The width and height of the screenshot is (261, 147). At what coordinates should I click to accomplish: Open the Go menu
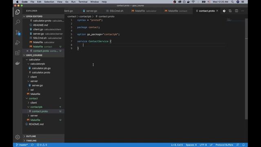coord(67,2)
